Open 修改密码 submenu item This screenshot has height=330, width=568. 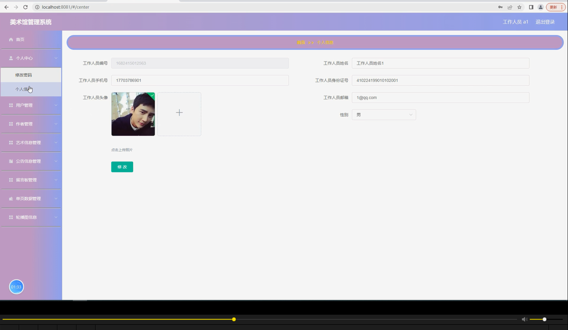pos(31,75)
